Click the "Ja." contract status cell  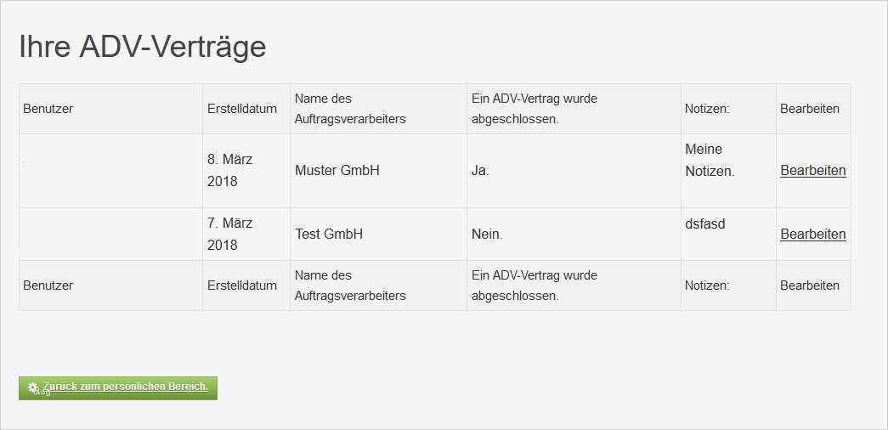pyautogui.click(x=481, y=171)
